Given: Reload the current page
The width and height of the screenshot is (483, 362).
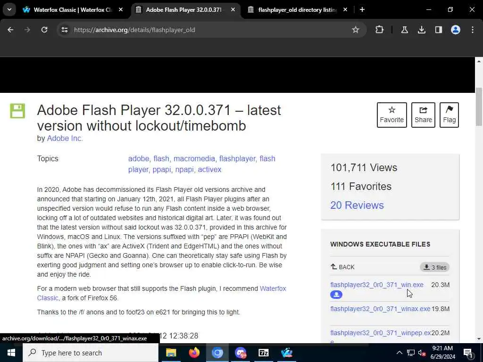Looking at the screenshot, I should click(x=44, y=30).
